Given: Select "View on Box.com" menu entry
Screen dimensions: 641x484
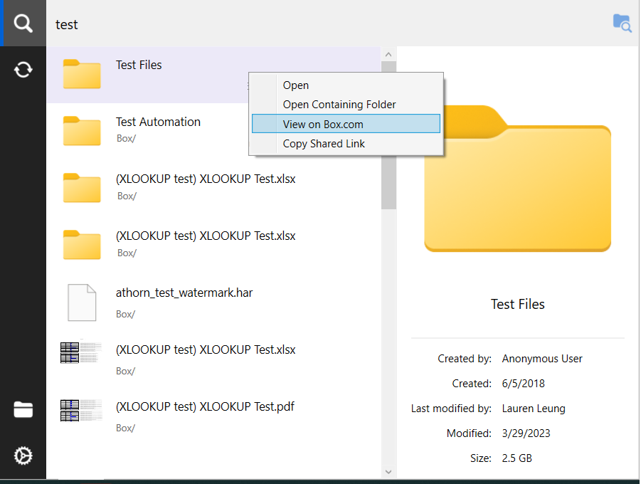Looking at the screenshot, I should click(323, 124).
